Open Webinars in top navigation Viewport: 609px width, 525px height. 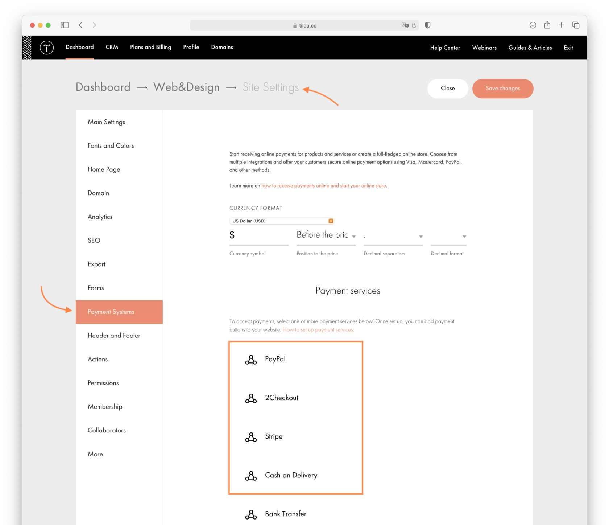tap(484, 48)
